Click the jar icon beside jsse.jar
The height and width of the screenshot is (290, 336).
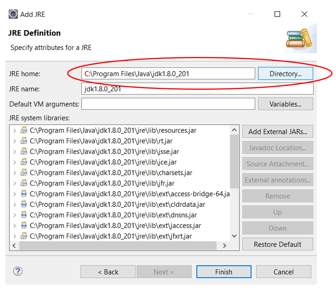[24, 151]
